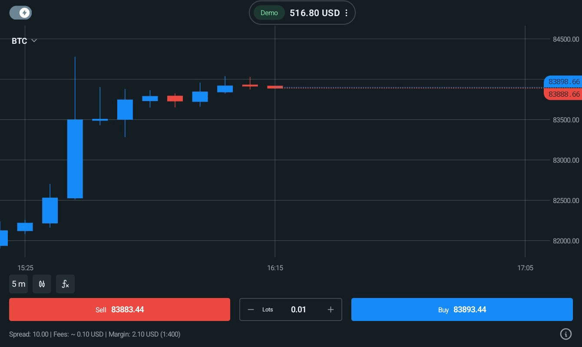Click the 83500.00 price axis label
This screenshot has width=582, height=347.
click(566, 120)
